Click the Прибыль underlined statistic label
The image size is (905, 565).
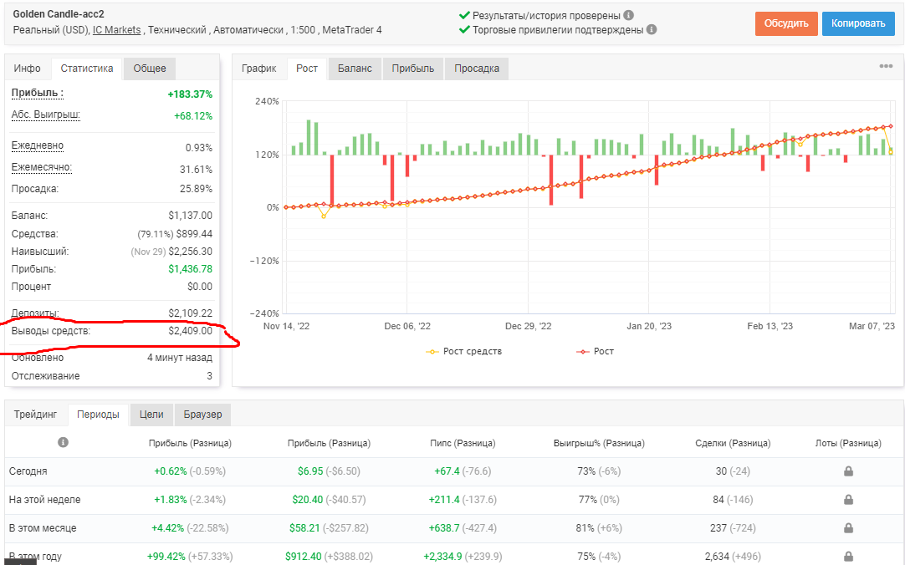pos(38,93)
